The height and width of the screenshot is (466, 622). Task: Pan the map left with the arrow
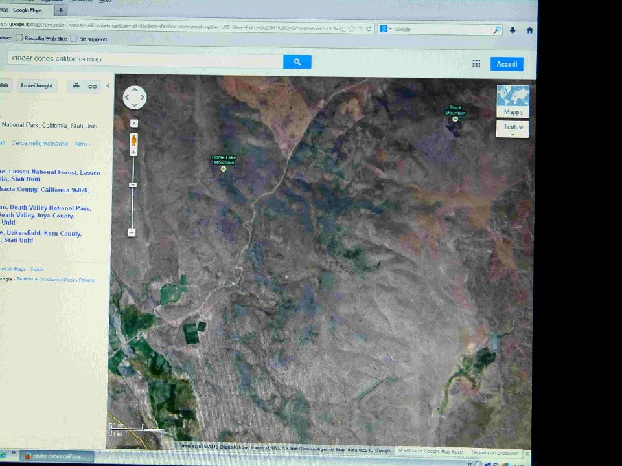tap(128, 98)
